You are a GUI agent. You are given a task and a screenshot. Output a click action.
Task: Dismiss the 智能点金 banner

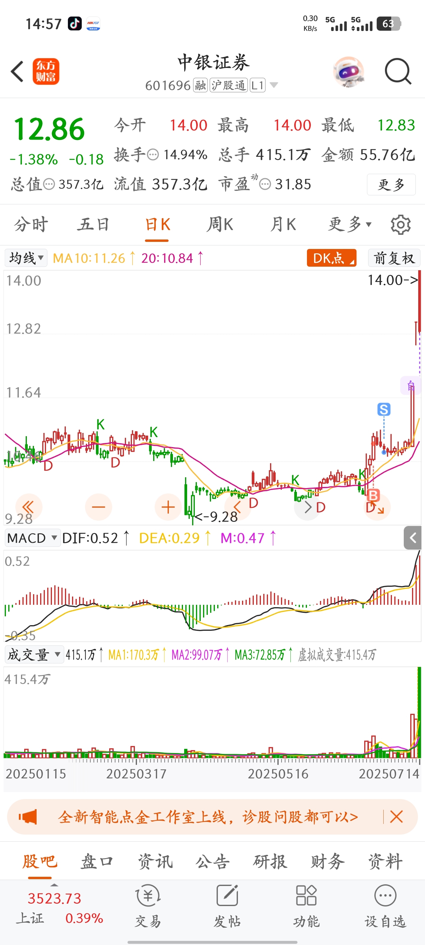tap(396, 817)
